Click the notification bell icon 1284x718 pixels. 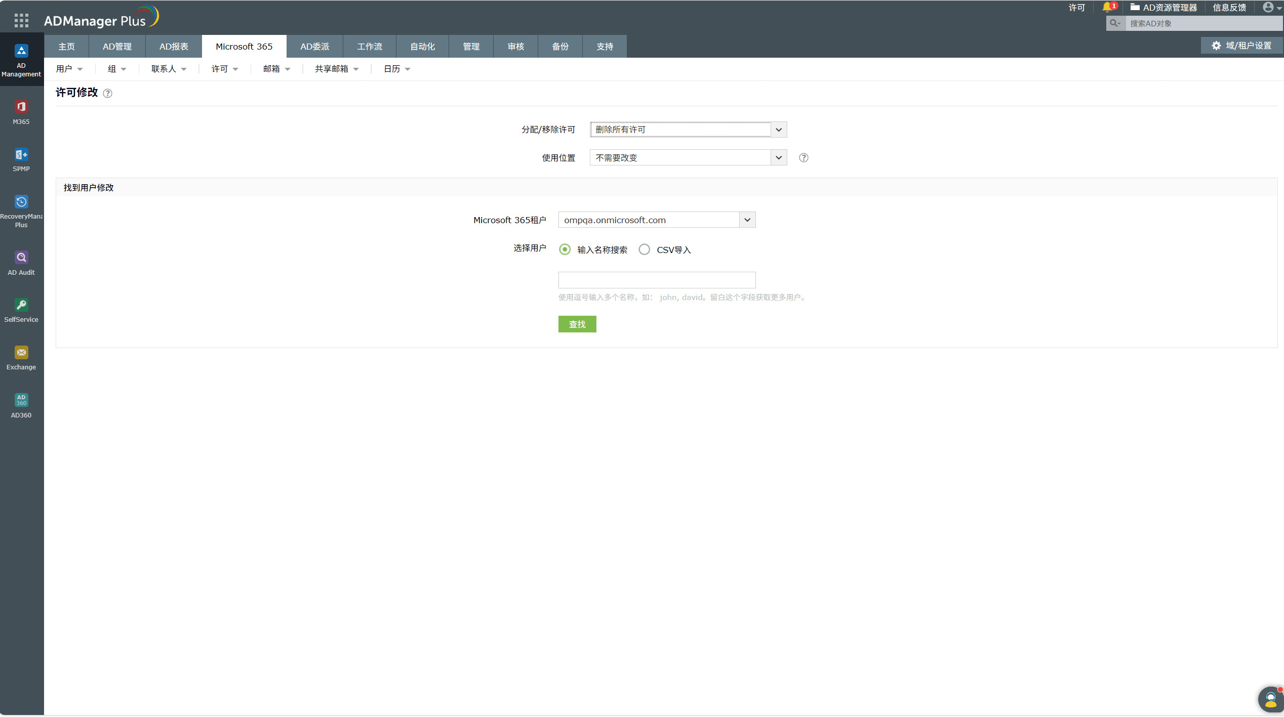(x=1107, y=7)
